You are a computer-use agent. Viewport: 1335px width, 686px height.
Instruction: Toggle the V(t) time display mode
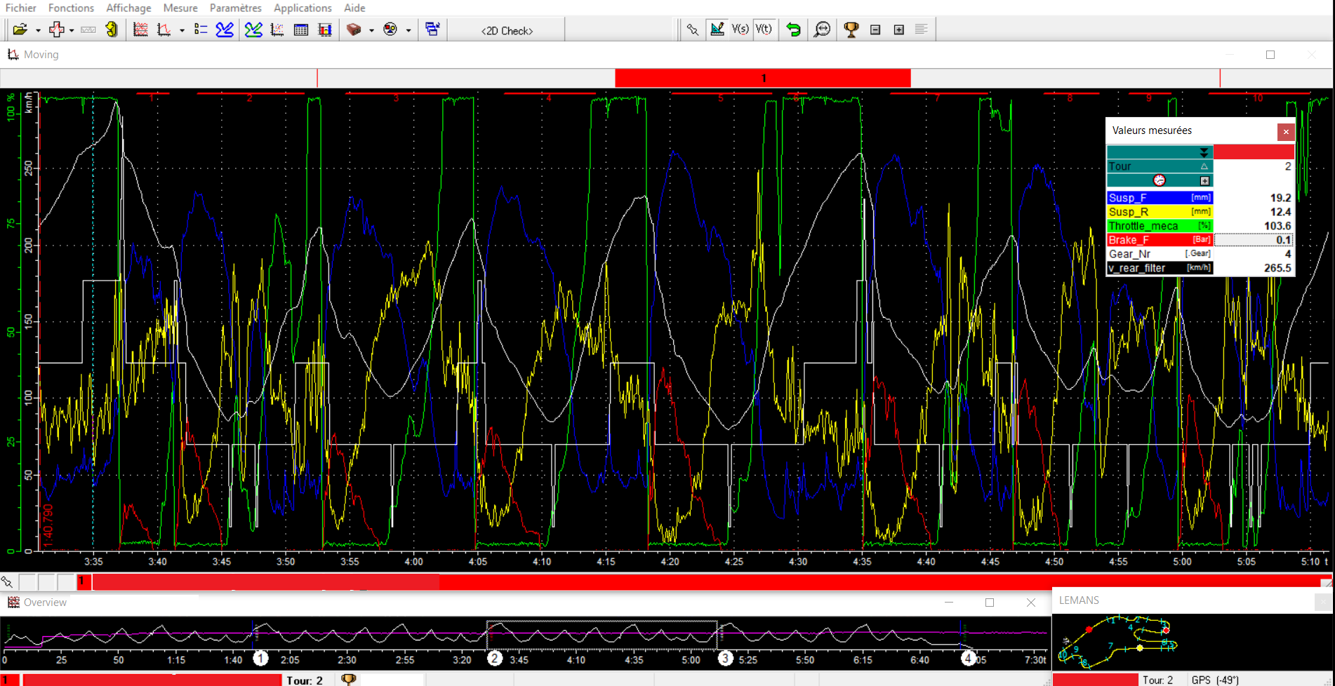(764, 29)
